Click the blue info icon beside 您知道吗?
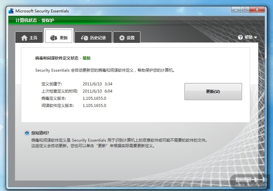This screenshot has height=191, width=273. [x=27, y=133]
